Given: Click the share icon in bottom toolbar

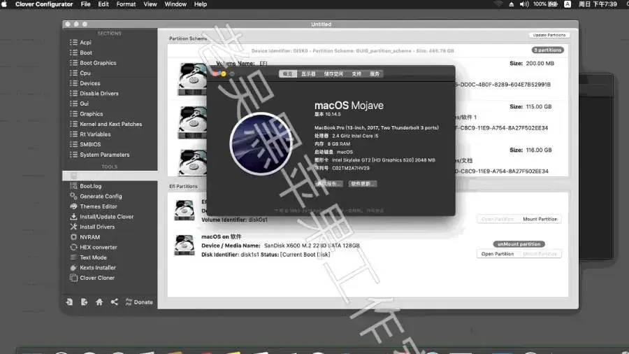Looking at the screenshot, I should point(115,302).
